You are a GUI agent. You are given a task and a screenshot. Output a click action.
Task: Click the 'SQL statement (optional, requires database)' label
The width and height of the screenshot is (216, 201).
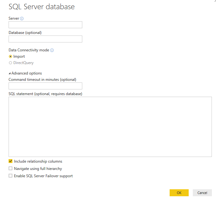coord(45,94)
